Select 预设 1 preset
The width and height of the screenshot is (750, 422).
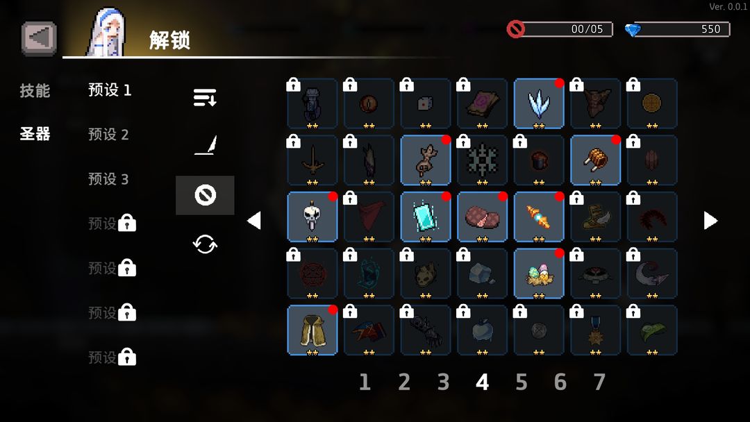pyautogui.click(x=110, y=90)
